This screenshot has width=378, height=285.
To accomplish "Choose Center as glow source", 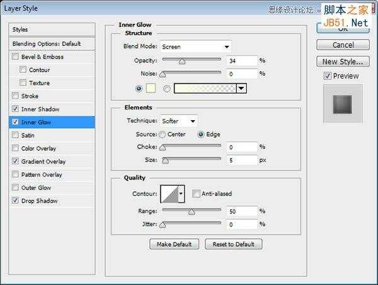I will 163,134.
